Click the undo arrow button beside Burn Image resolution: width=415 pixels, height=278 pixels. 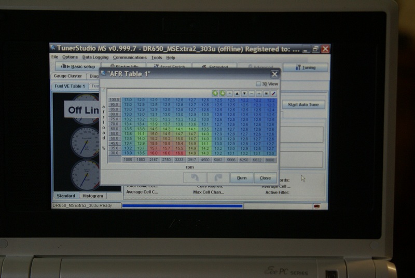coord(195,178)
